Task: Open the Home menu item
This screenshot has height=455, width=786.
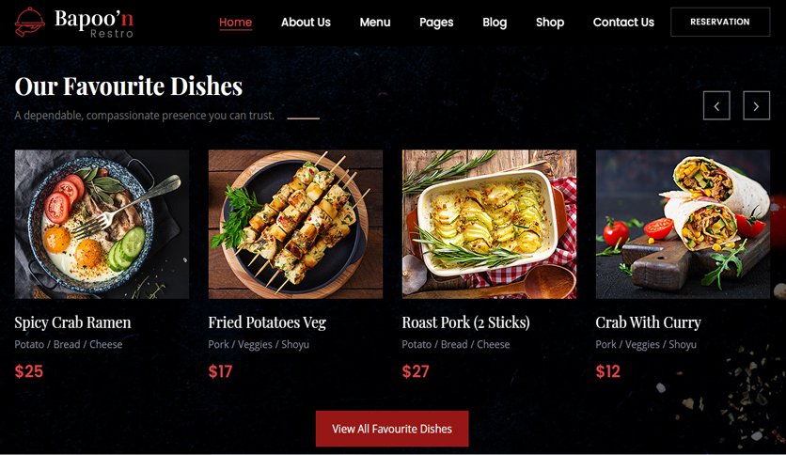Action: (236, 22)
